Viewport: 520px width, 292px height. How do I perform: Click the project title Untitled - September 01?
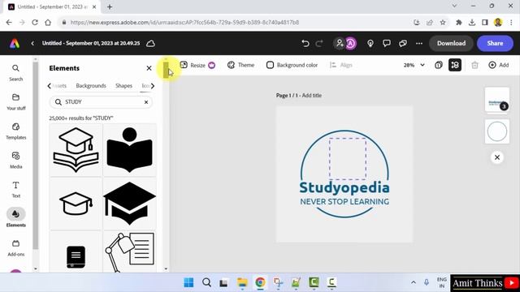91,43
